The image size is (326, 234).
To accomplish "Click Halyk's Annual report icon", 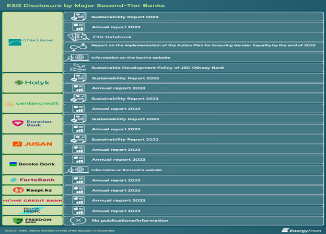I will point(78,88).
